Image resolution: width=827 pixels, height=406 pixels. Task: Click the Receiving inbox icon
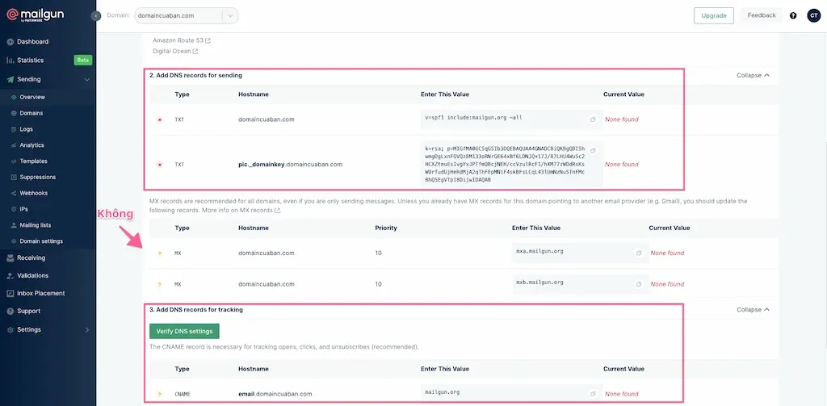(10, 258)
